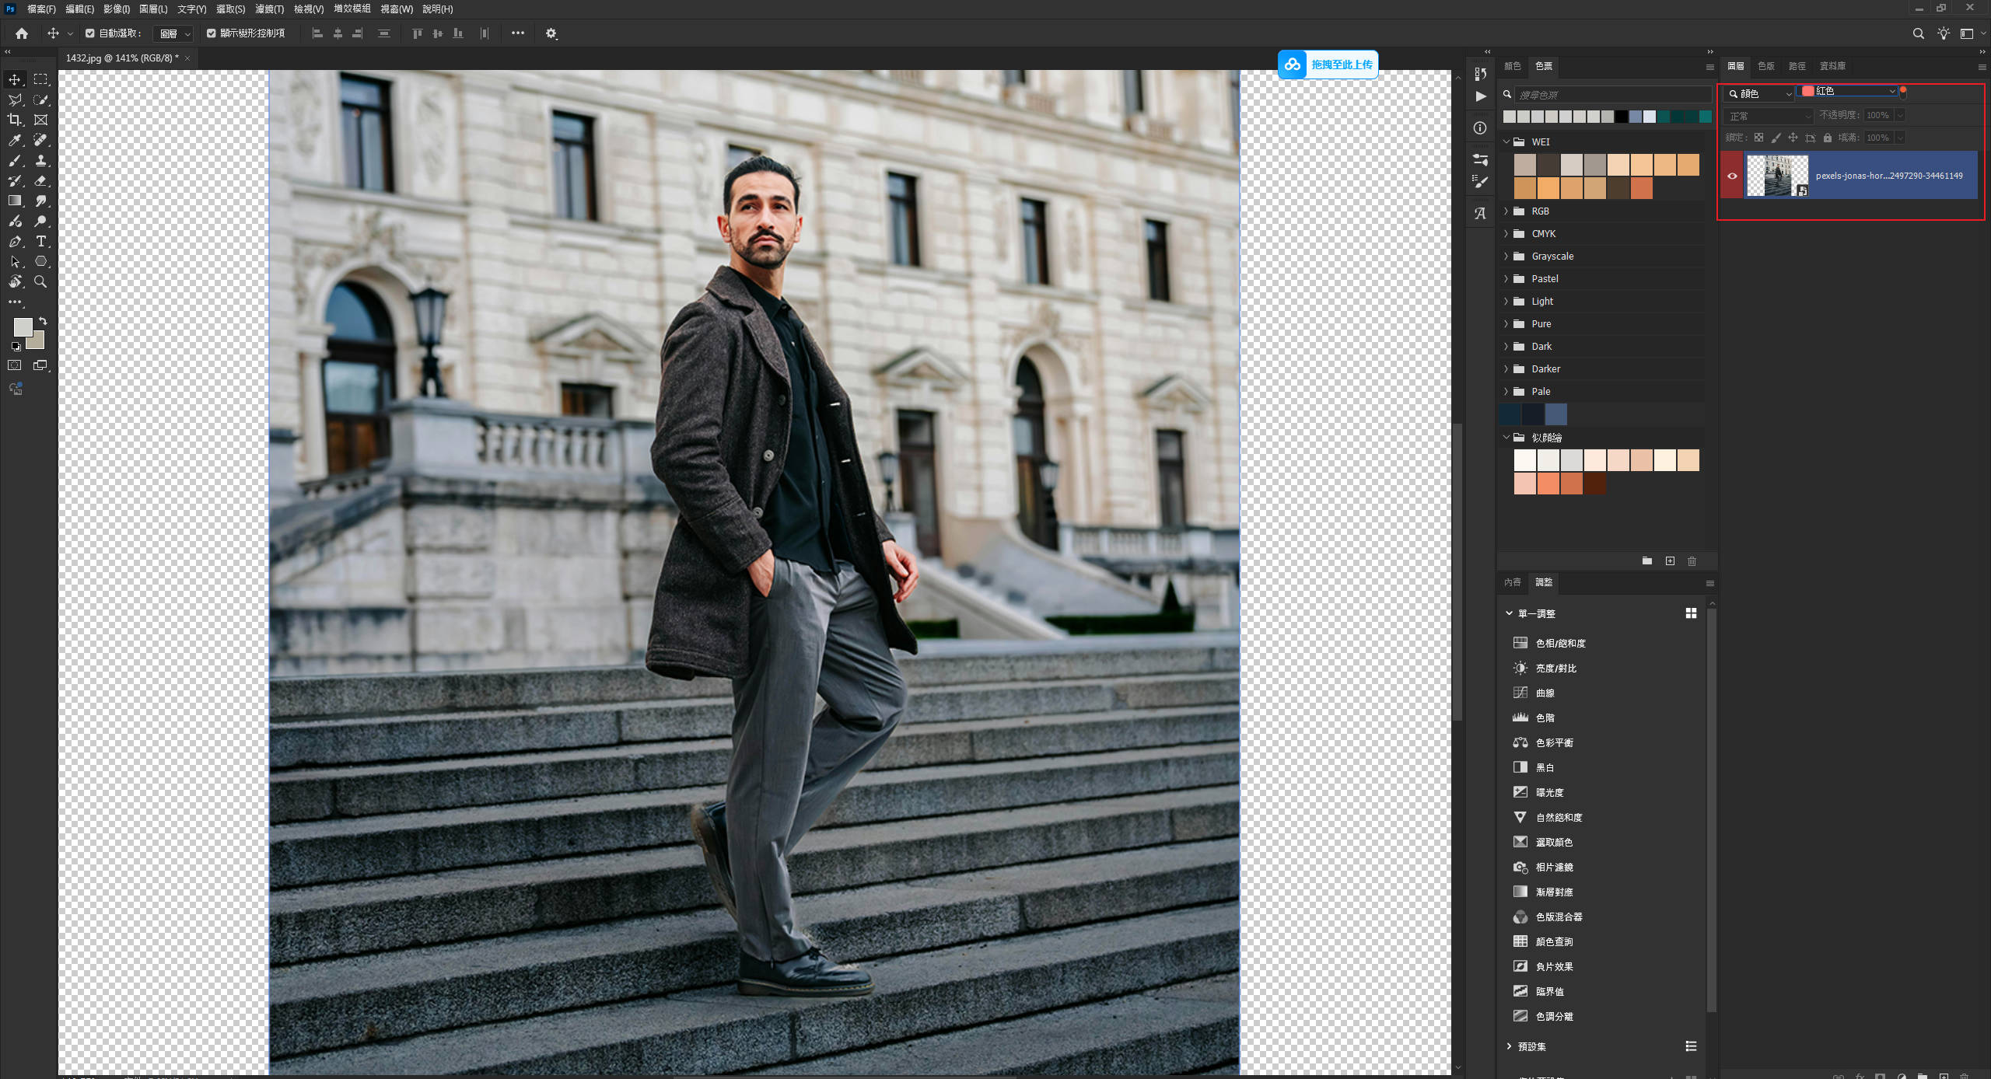The image size is (1991, 1079).
Task: Toggle the 顯示變形控制項 checkbox
Action: (211, 33)
